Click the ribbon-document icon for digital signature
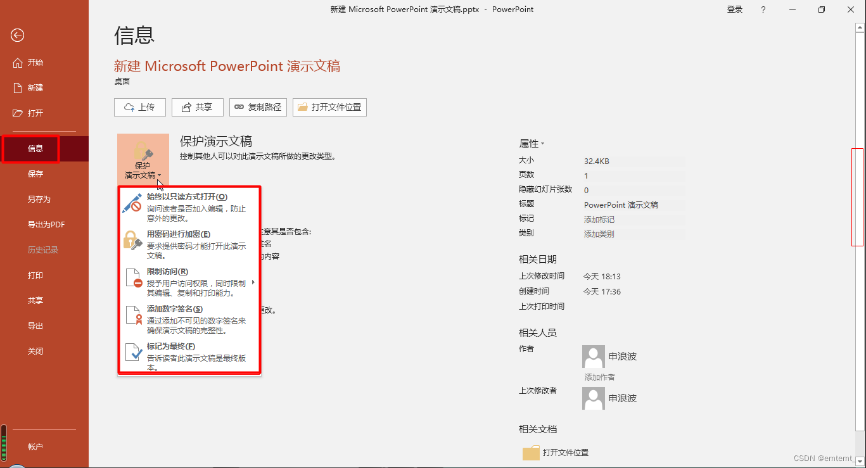This screenshot has width=866, height=468. pyautogui.click(x=133, y=315)
